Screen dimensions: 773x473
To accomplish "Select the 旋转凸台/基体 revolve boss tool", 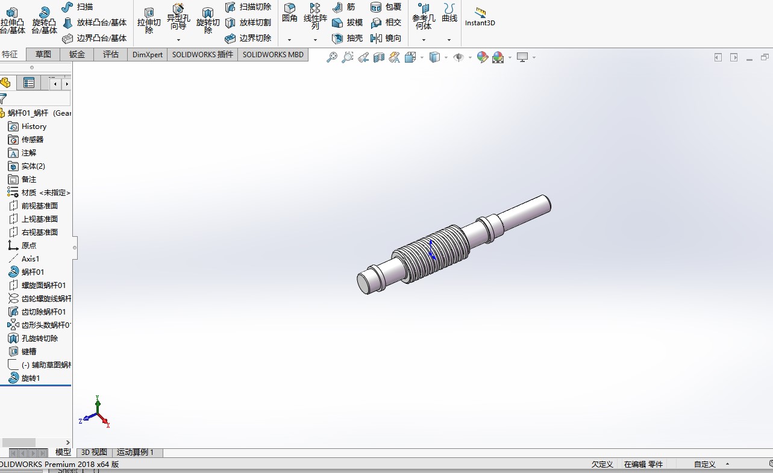I will 44,21.
